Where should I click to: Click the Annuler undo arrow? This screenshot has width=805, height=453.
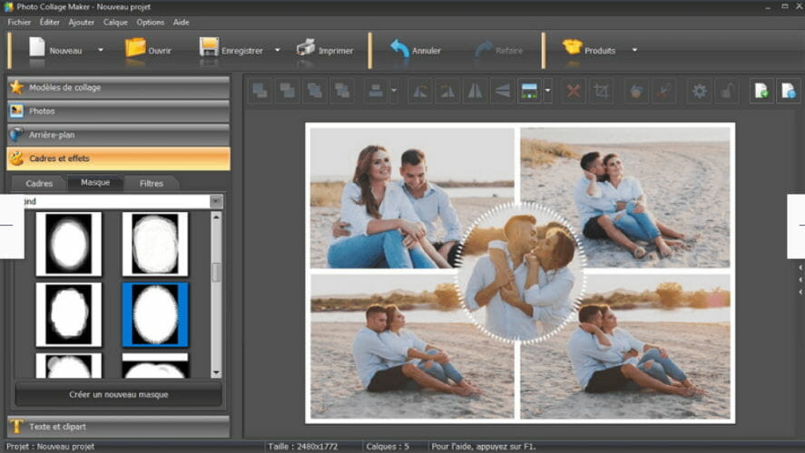click(400, 49)
